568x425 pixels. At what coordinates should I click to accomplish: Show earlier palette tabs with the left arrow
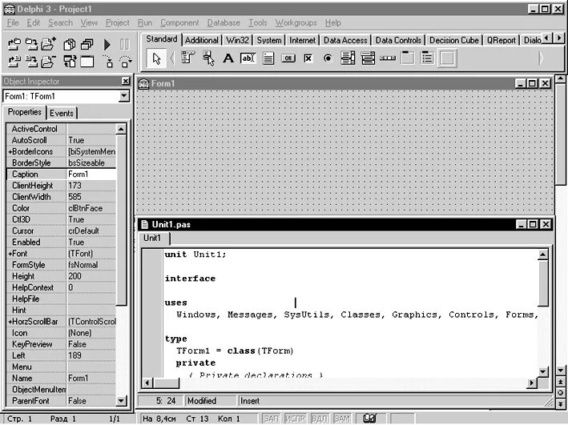tap(547, 38)
